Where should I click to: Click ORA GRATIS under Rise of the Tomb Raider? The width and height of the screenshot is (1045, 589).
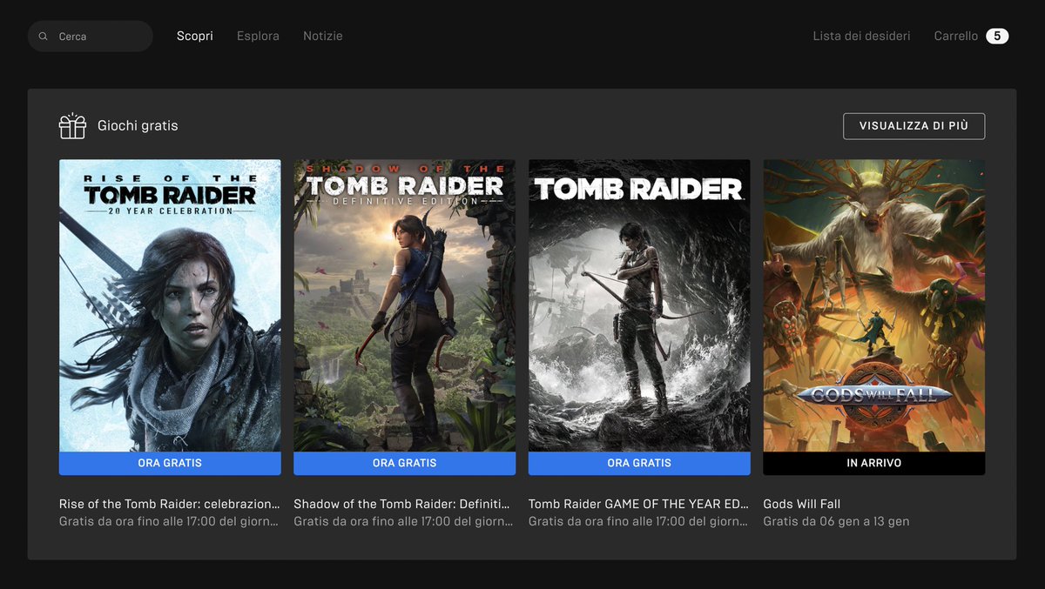tap(170, 464)
